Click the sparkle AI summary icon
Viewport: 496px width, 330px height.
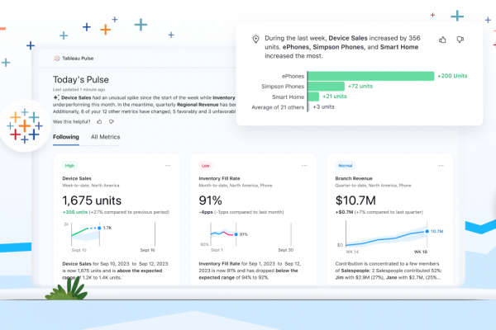click(x=55, y=97)
